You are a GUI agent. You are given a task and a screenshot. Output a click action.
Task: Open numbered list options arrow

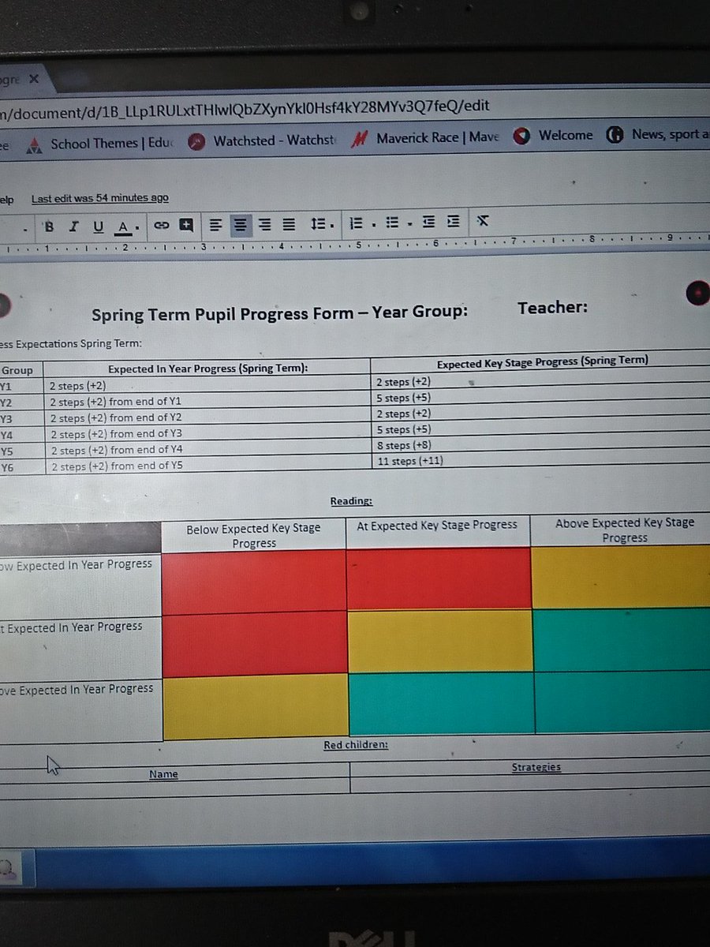(x=374, y=225)
